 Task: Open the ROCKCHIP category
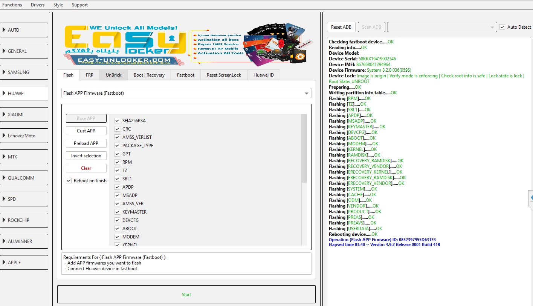24,220
